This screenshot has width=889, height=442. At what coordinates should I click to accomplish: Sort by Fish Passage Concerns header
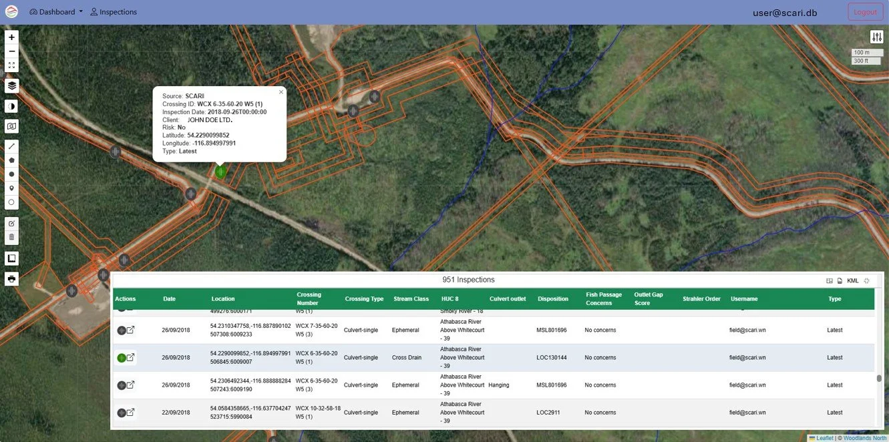point(604,299)
